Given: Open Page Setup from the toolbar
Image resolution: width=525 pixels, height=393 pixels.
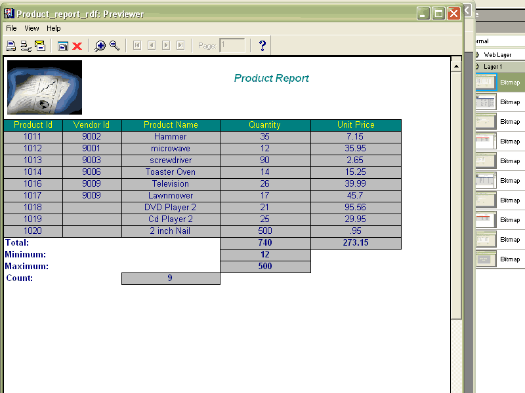Looking at the screenshot, I should (26, 46).
